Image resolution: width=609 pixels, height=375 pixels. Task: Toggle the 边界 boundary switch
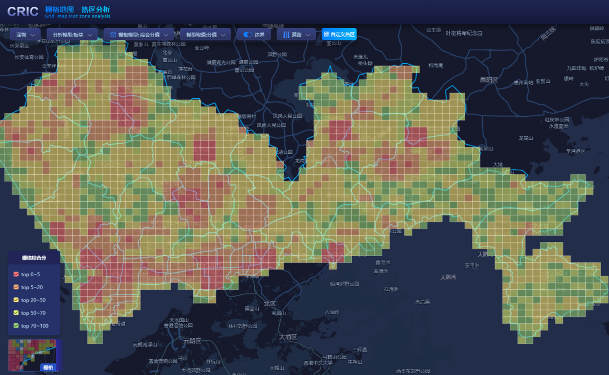coord(248,34)
